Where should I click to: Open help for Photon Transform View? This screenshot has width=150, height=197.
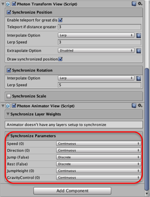click(134, 4)
